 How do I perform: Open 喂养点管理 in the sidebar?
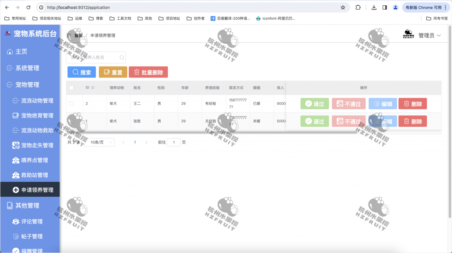pyautogui.click(x=30, y=160)
